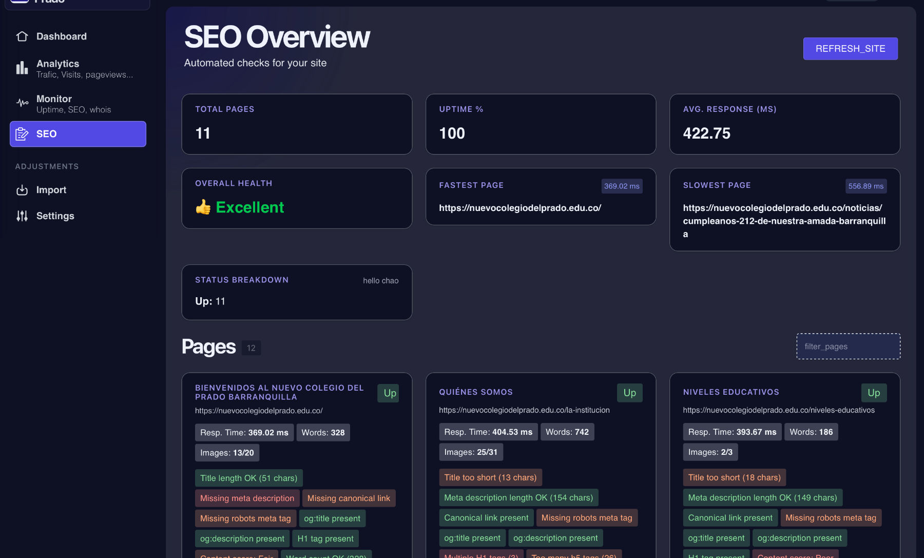Click the Pages count badge 12
The width and height of the screenshot is (924, 558).
click(x=251, y=348)
